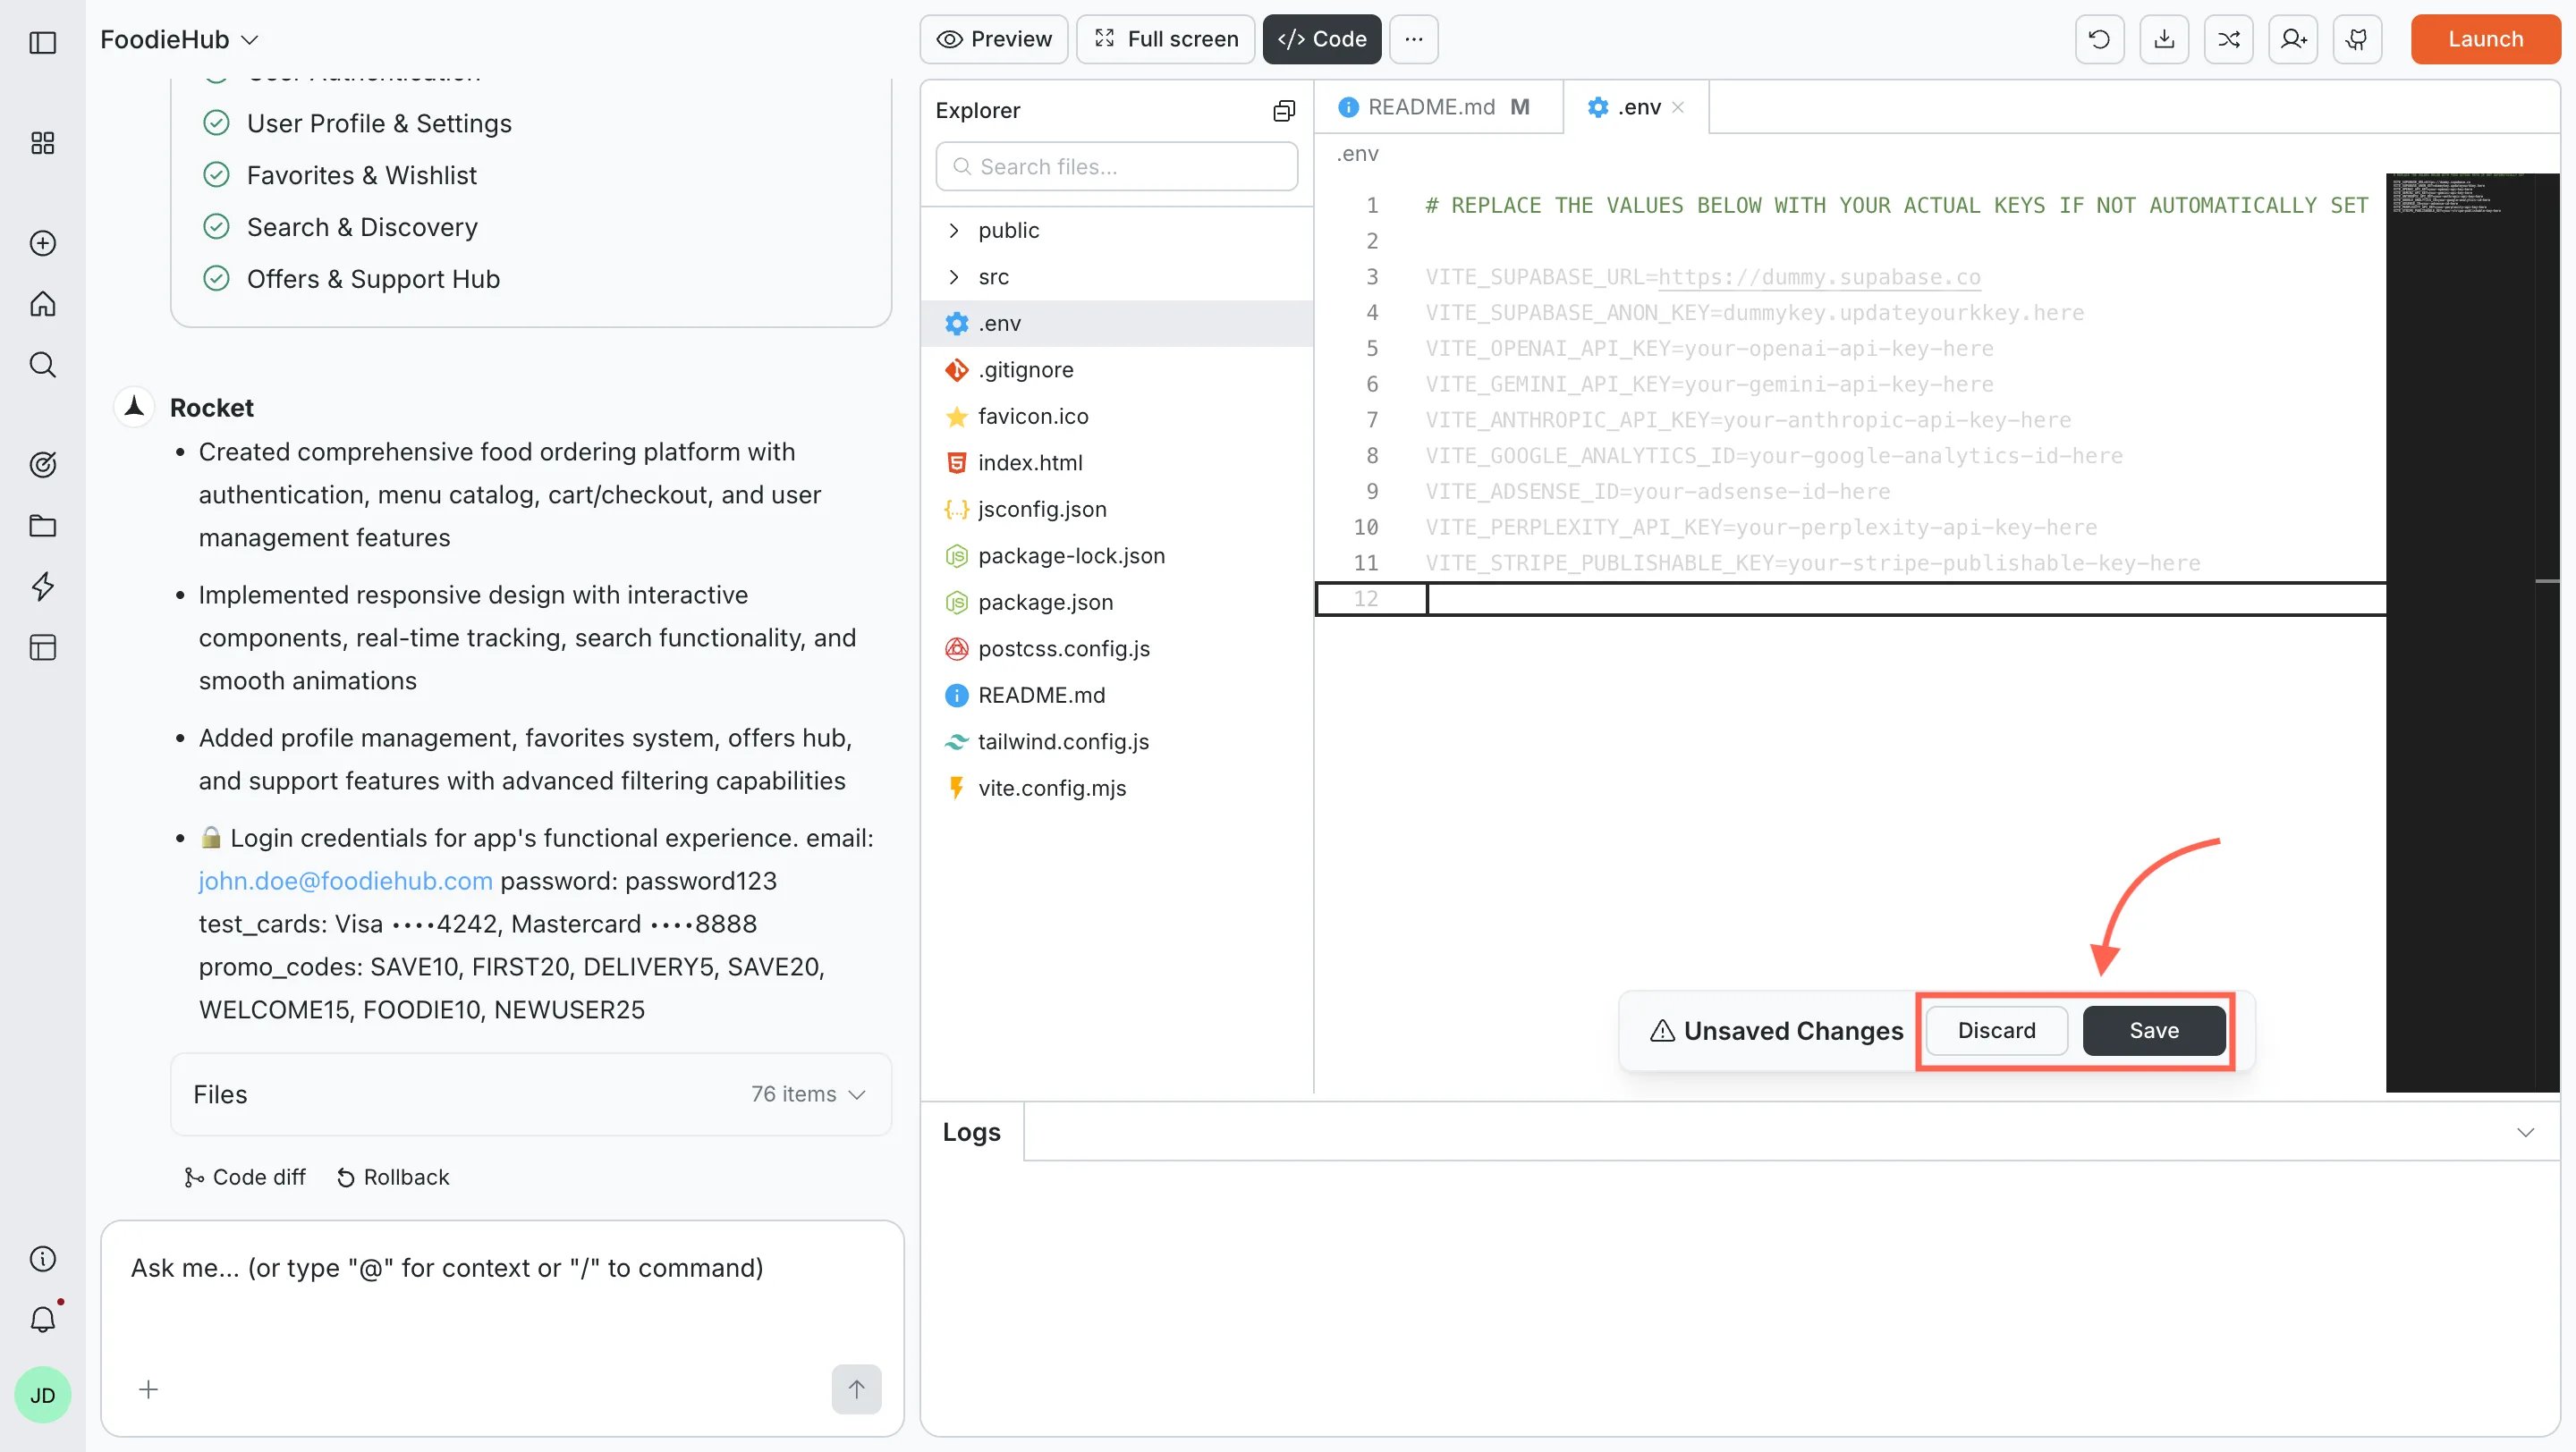The height and width of the screenshot is (1452, 2576).
Task: Open tailwind.config.js in Explorer
Action: 1116,741
